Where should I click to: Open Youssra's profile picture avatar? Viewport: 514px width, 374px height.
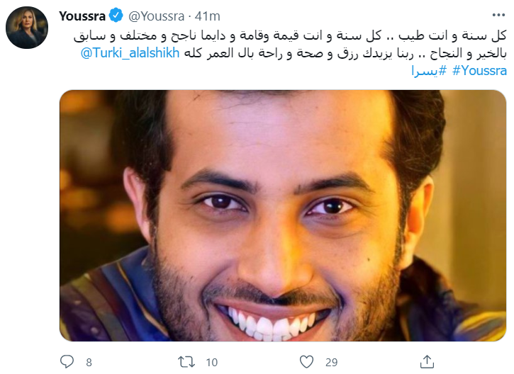click(x=27, y=28)
